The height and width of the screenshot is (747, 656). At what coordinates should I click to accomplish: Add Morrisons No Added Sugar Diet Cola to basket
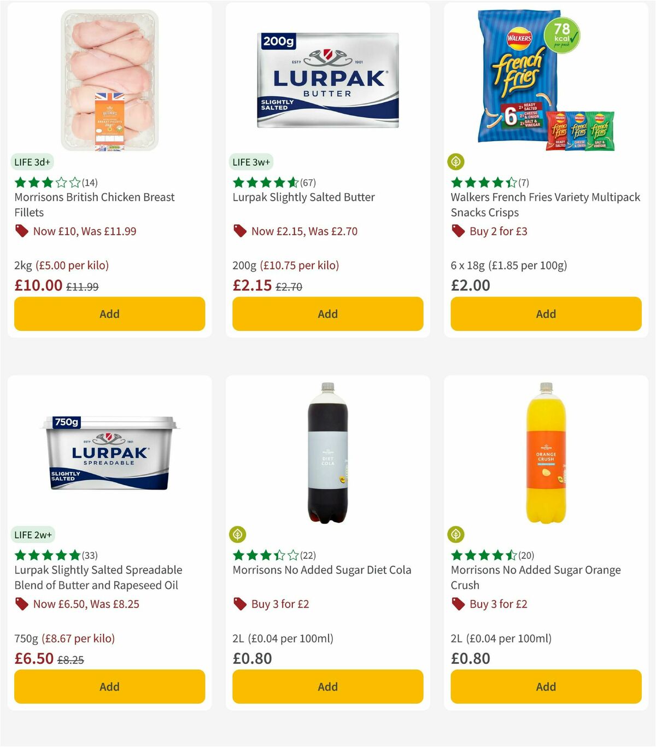(327, 686)
